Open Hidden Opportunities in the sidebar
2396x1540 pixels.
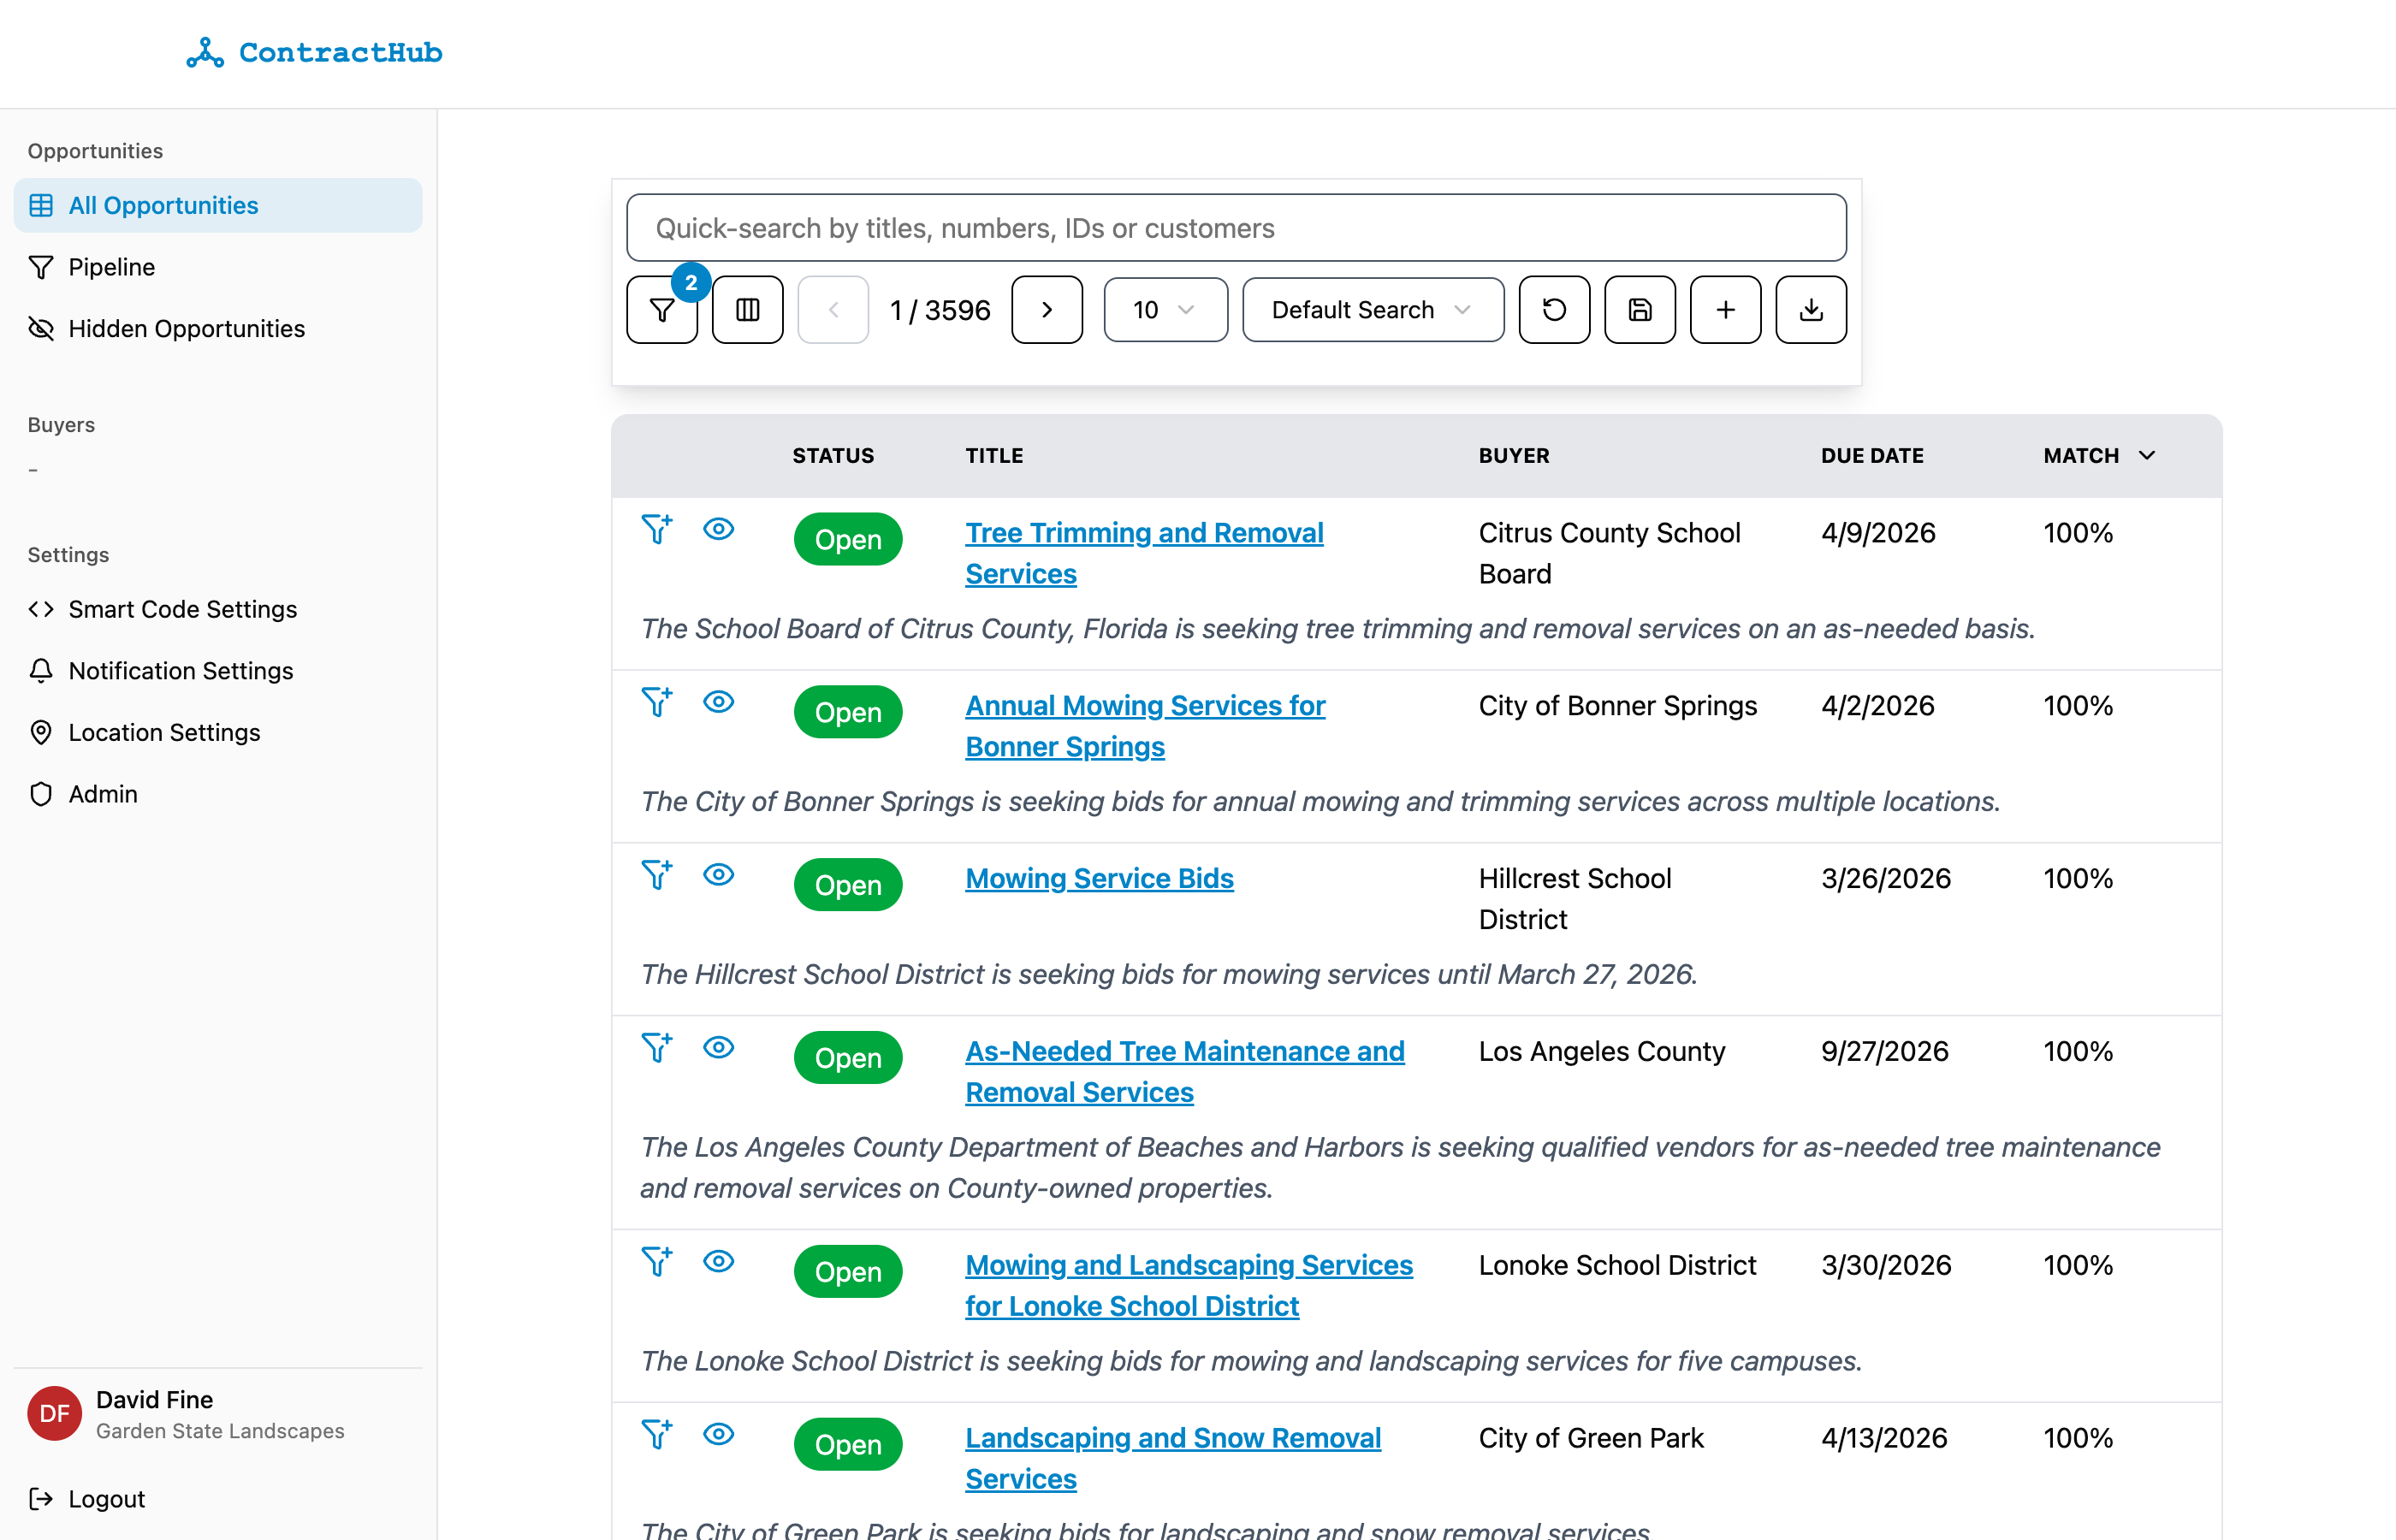click(186, 328)
